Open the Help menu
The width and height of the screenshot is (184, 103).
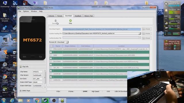coord(41,11)
